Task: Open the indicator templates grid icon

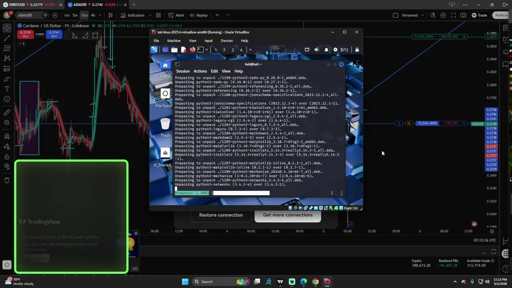Action: point(158,15)
